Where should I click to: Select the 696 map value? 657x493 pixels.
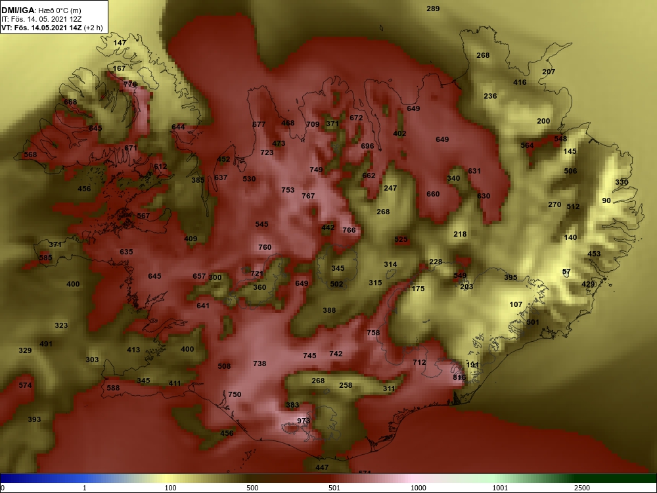pyautogui.click(x=367, y=147)
